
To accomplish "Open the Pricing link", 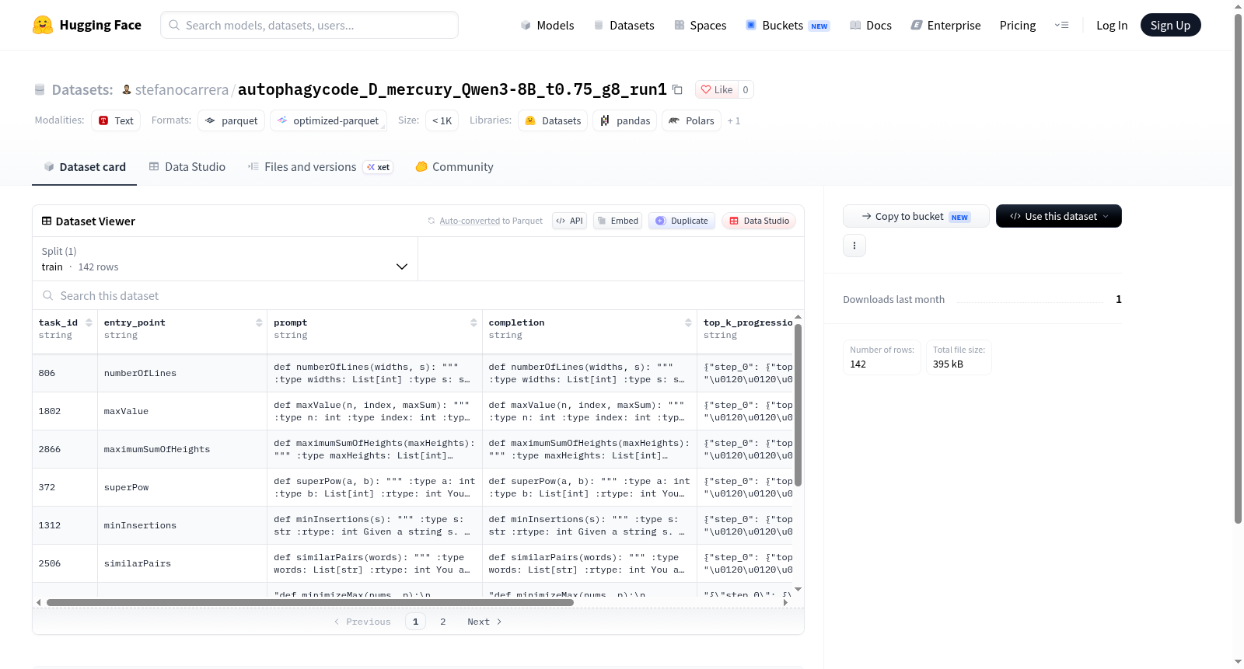I will click(x=1018, y=25).
